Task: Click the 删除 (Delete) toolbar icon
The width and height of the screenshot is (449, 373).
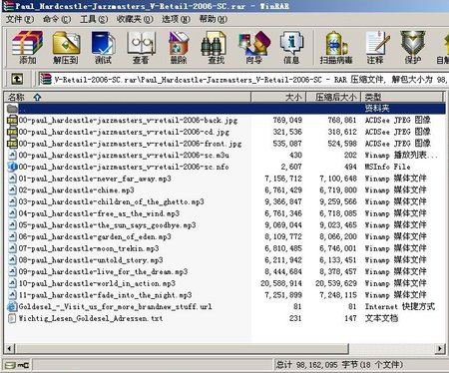Action: [x=179, y=47]
